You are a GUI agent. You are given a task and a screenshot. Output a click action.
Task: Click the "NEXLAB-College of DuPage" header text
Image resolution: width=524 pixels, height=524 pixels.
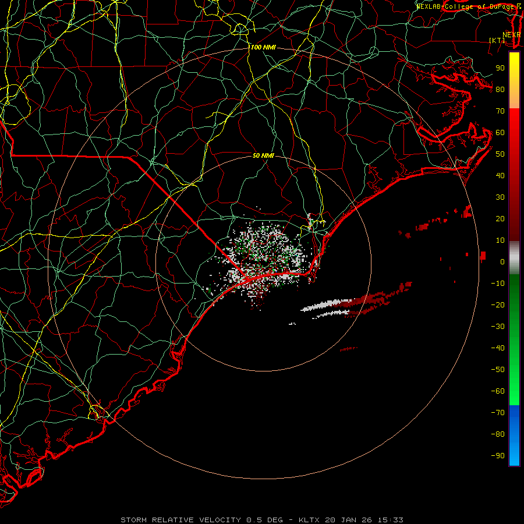[x=465, y=6]
